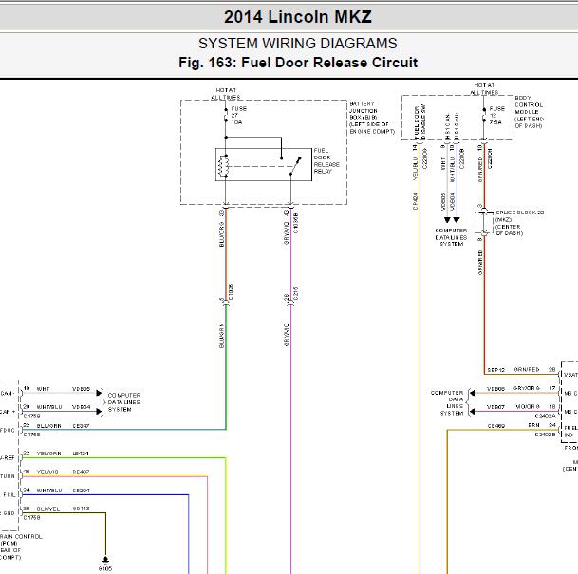Screen dimensions: 578x574
Task: Click the "2014 Lincoln MKZ" title text
Action: (298, 17)
